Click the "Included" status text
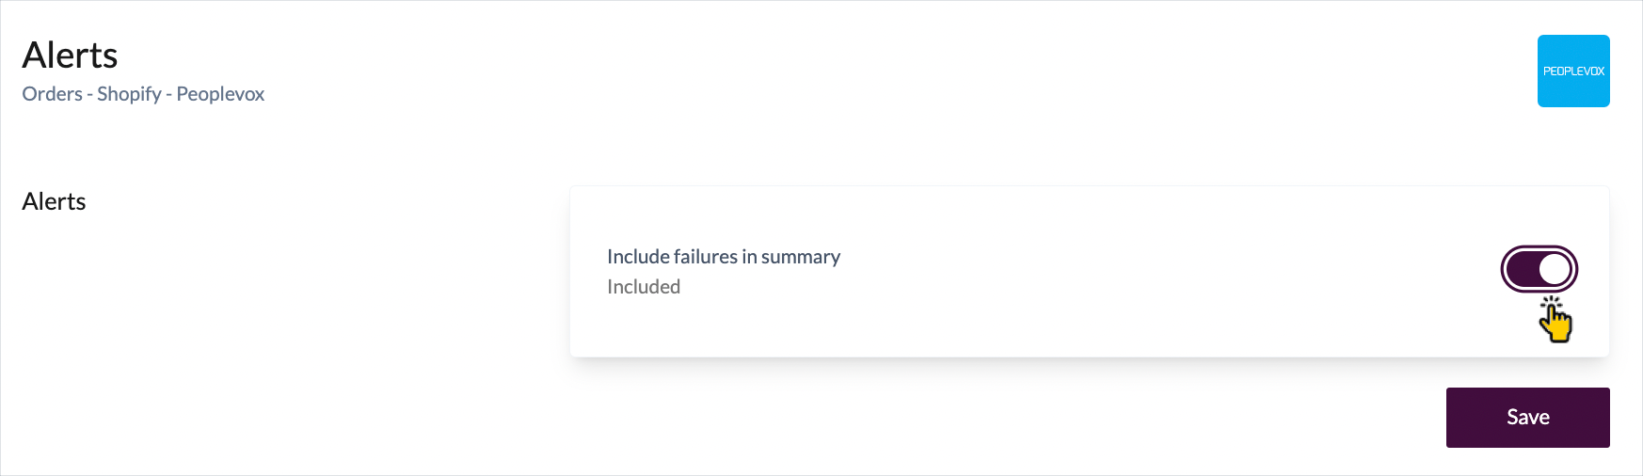 (x=644, y=287)
